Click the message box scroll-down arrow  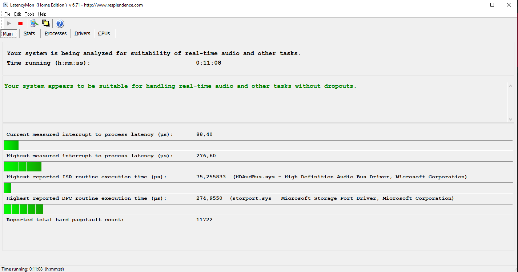point(510,119)
